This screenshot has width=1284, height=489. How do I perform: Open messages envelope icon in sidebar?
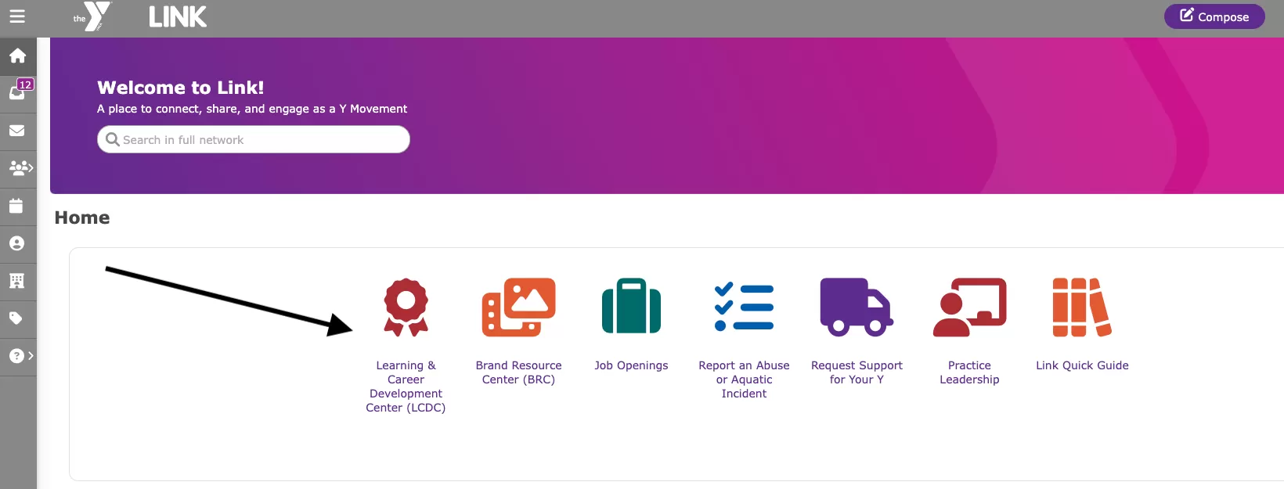tap(17, 131)
